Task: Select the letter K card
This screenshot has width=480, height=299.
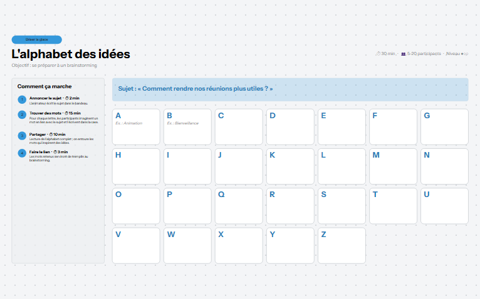Action: tap(290, 166)
